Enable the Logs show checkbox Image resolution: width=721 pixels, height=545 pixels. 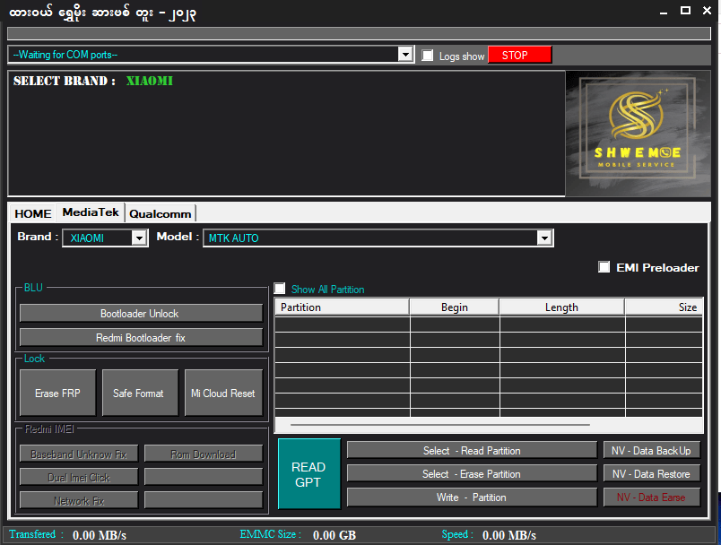[x=425, y=55]
